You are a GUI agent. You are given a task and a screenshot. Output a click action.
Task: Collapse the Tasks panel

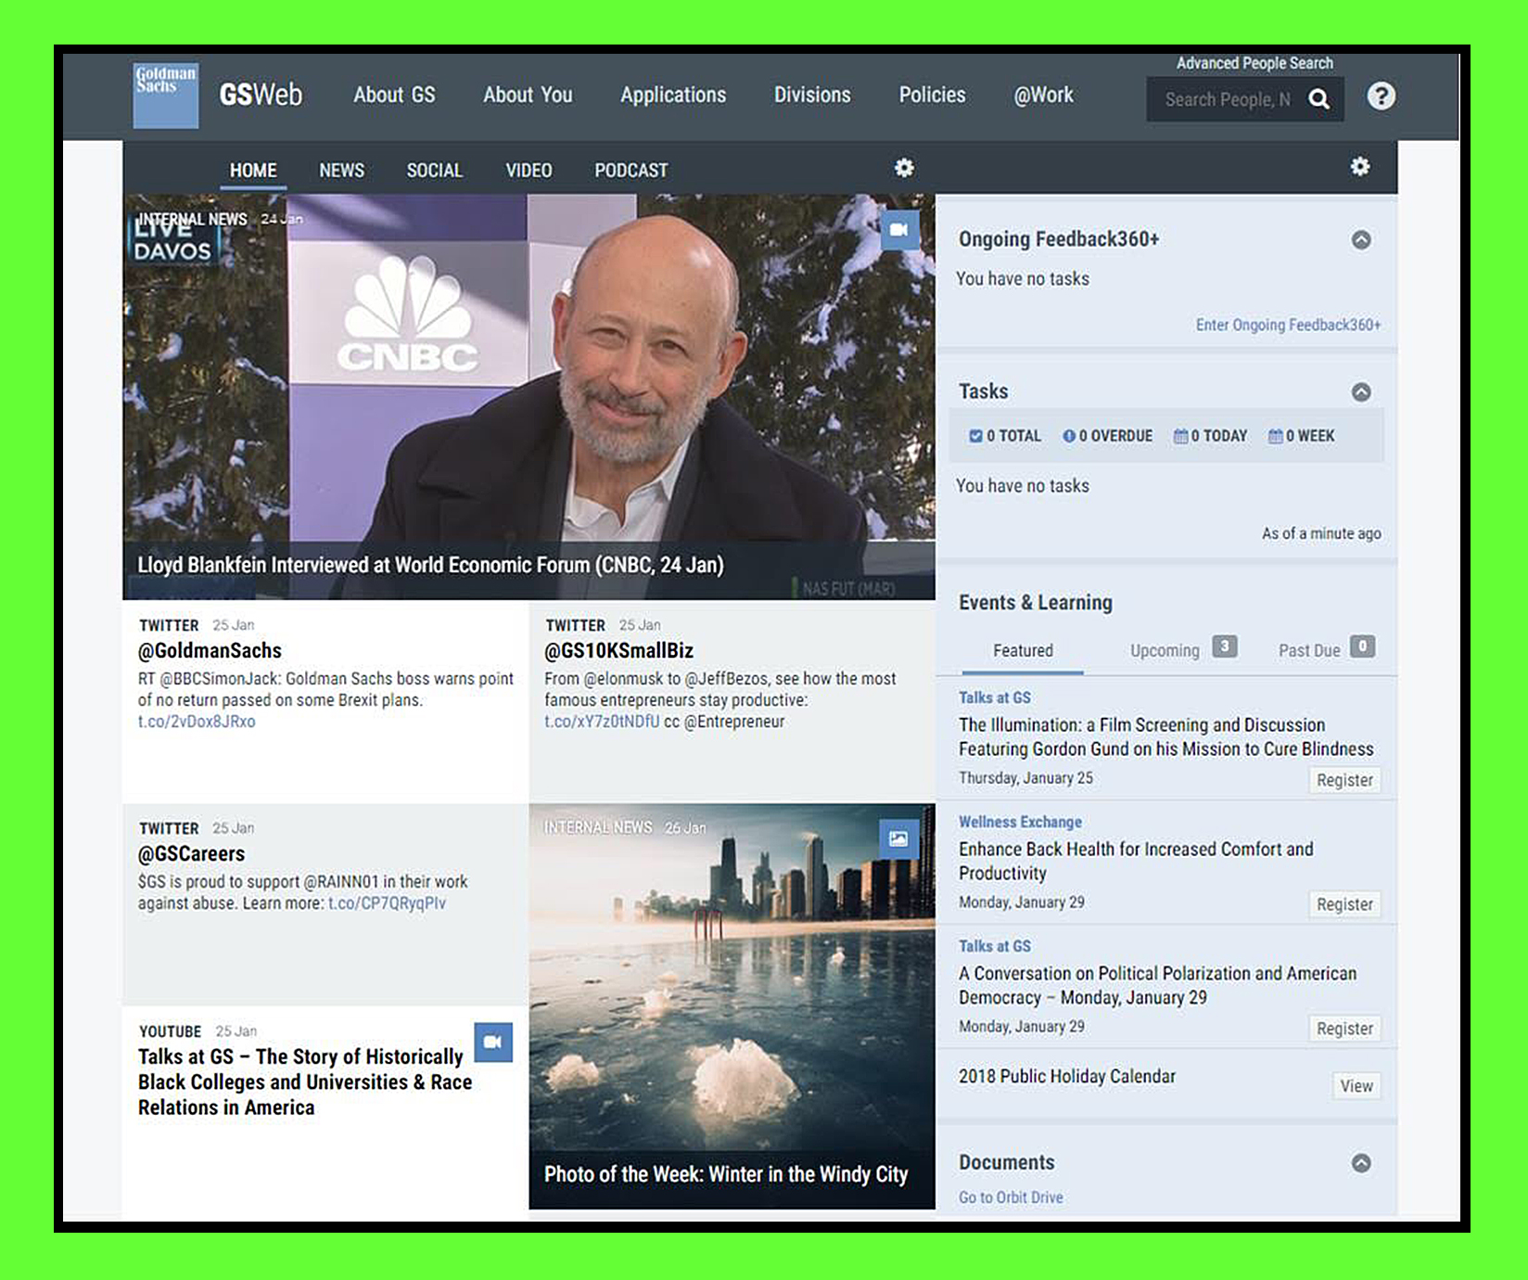(x=1361, y=392)
